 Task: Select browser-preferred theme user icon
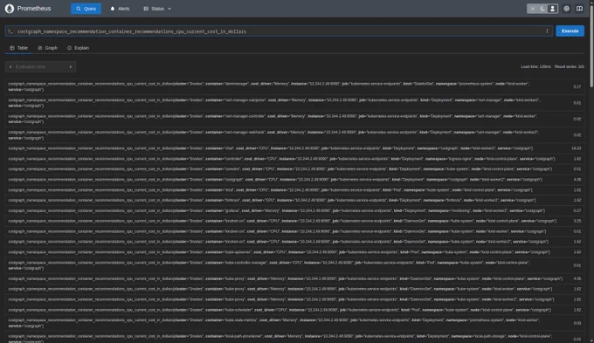(x=552, y=9)
